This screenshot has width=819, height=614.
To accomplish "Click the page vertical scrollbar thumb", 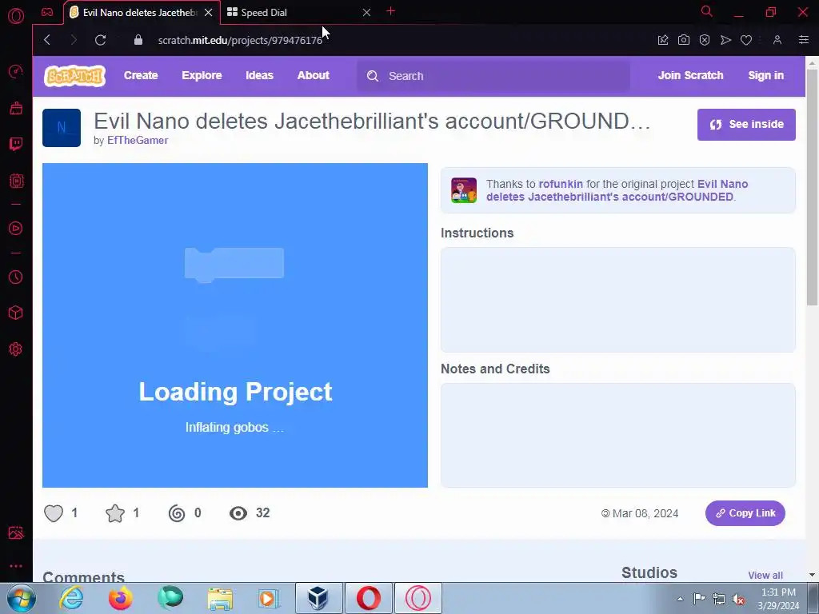I will (812, 187).
